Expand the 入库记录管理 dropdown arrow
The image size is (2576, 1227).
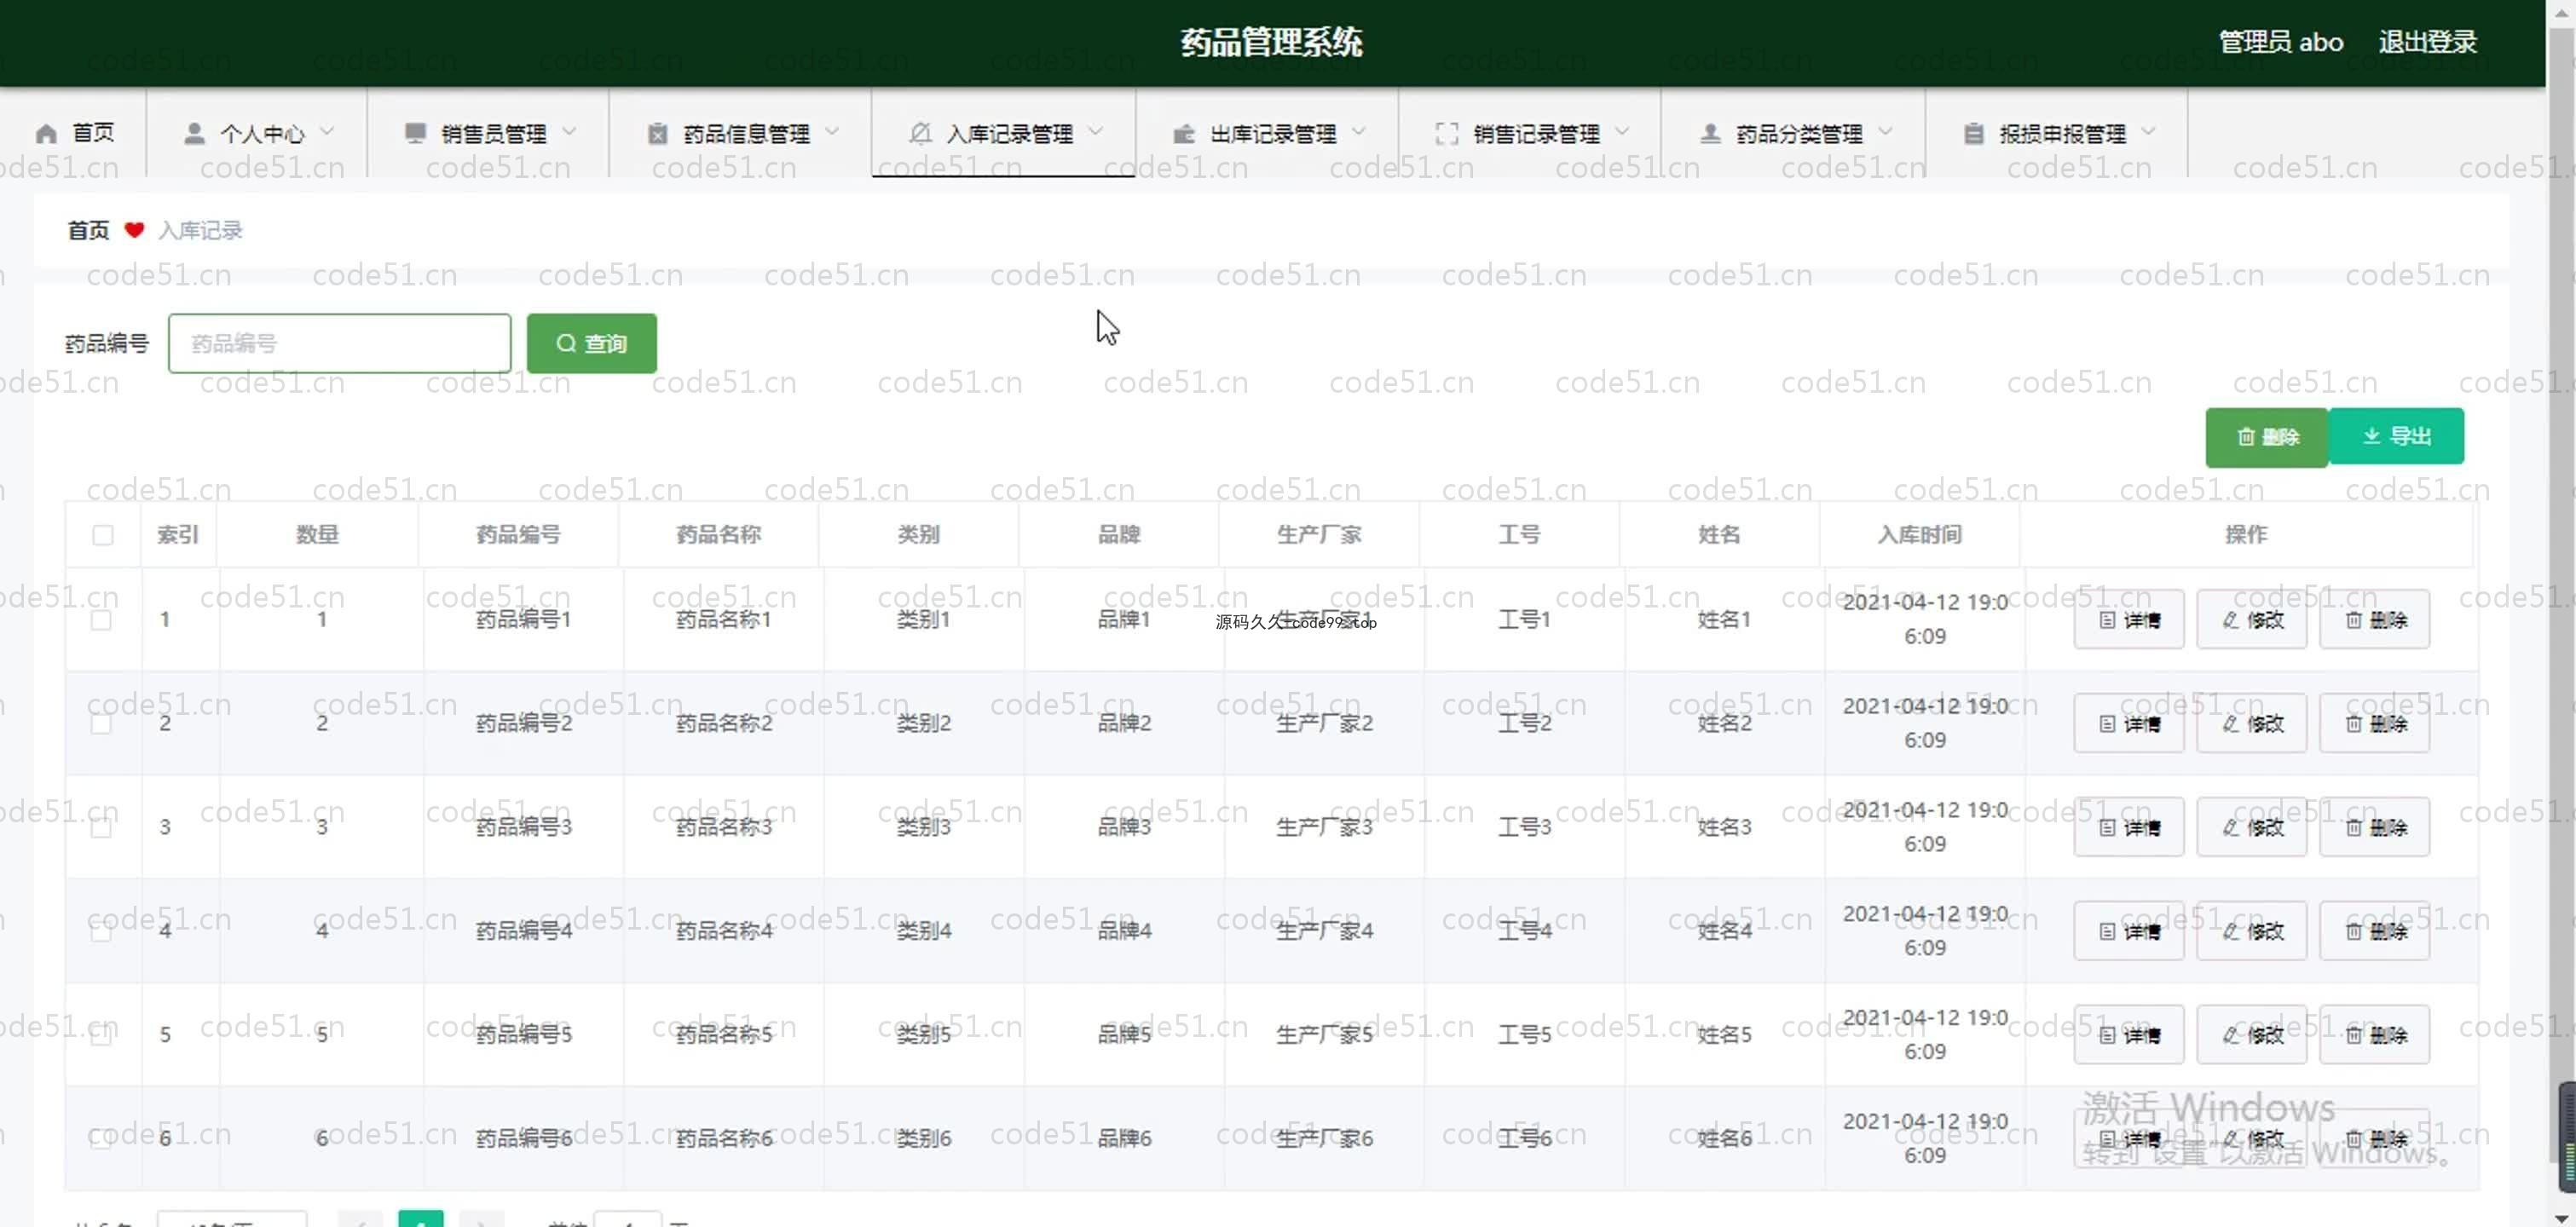1096,132
